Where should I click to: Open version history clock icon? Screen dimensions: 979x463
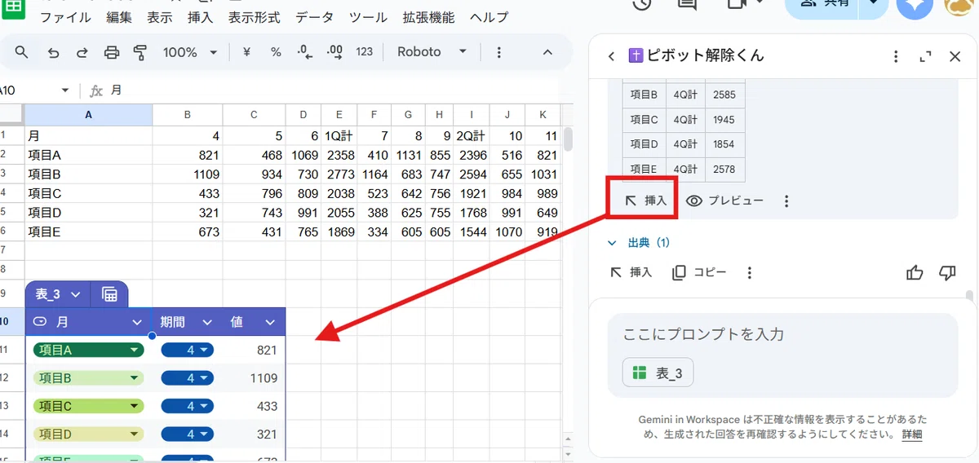[x=642, y=5]
